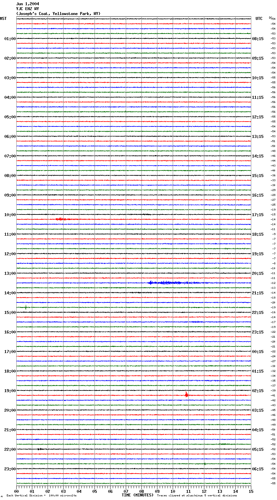Select the "08:15" UTC row label
Screen dimensions: 277x500
tap(258, 39)
